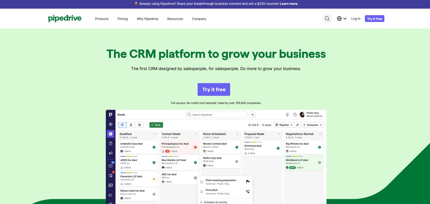The image size is (430, 204).
Task: Open the Resources menu
Action: (175, 19)
